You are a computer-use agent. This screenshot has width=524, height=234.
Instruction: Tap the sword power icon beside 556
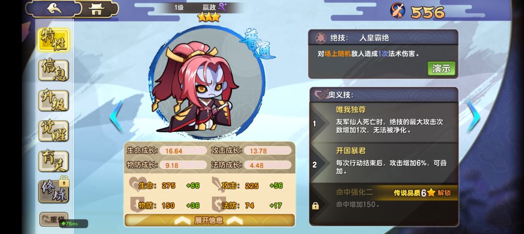(398, 11)
